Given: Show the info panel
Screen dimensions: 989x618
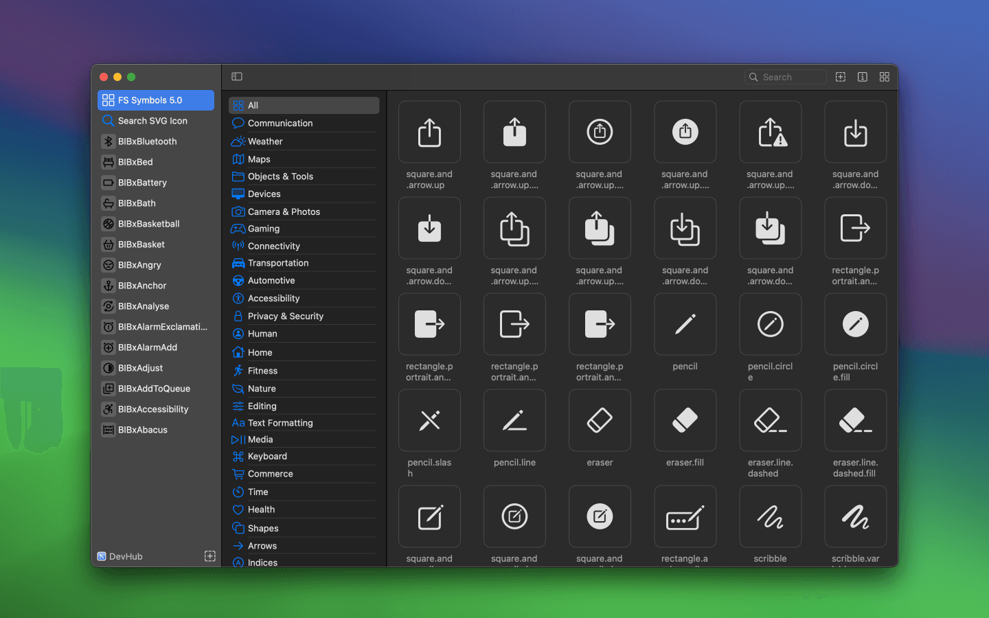Looking at the screenshot, I should click(x=862, y=77).
